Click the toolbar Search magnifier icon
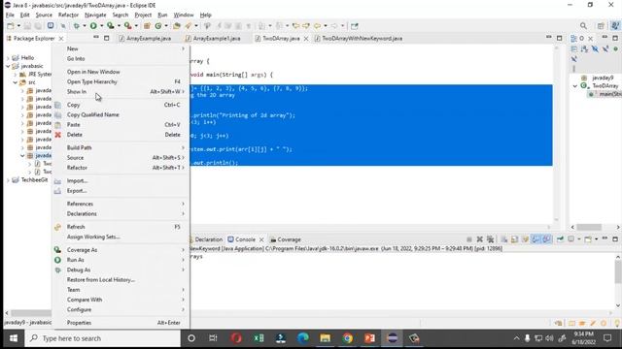Image resolution: width=622 pixels, height=349 pixels. pos(583,26)
